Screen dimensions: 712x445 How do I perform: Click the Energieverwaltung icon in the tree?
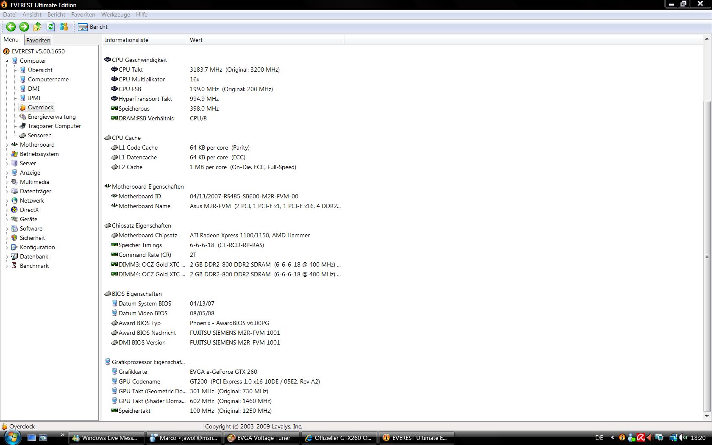coord(23,117)
